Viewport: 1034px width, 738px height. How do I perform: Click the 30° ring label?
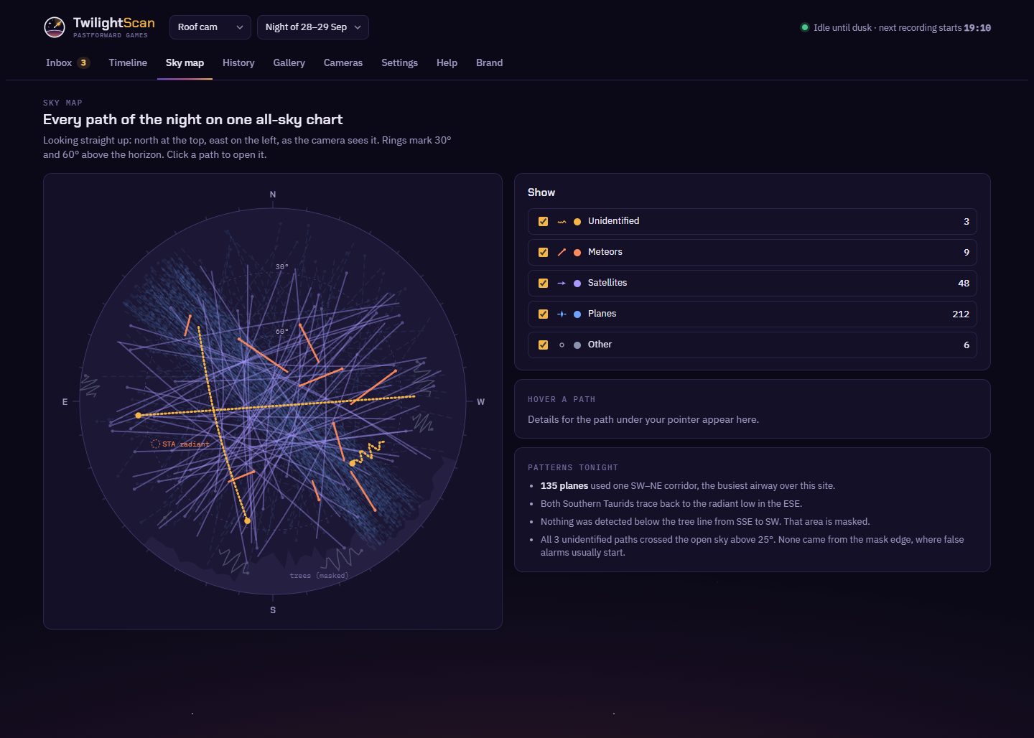pos(282,266)
